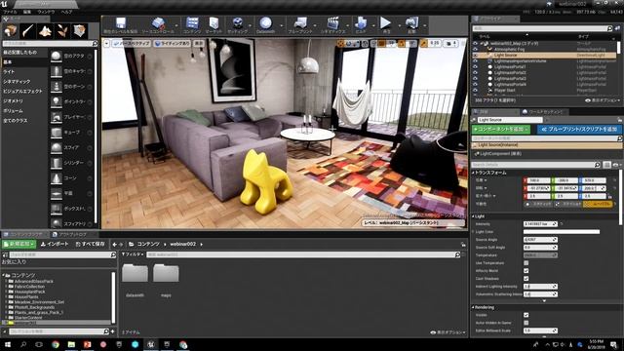This screenshot has width=624, height=351.
Task: Open the Window menu
Action: pos(46,12)
